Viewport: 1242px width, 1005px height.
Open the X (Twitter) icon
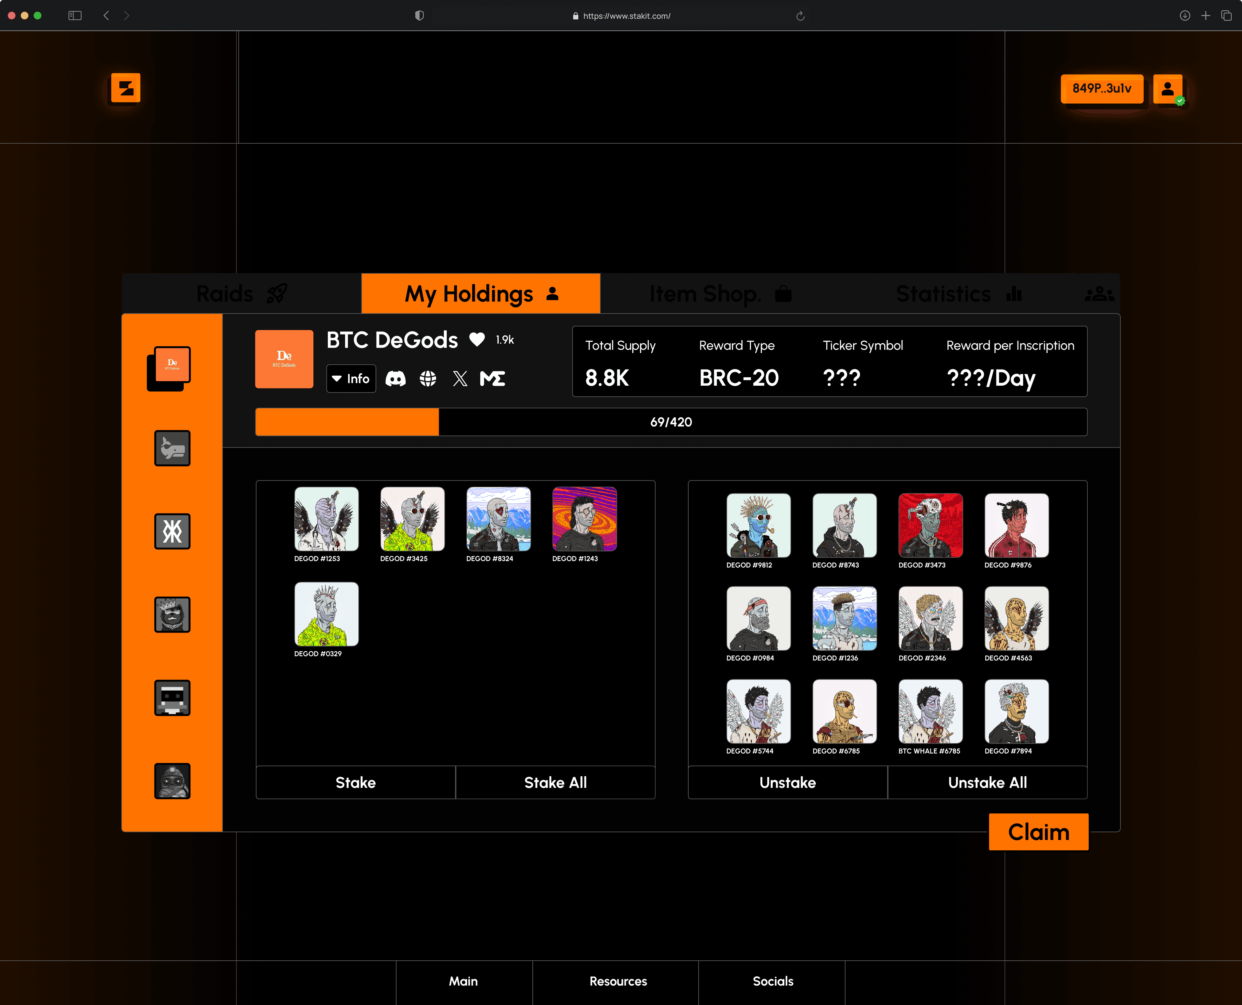pos(460,379)
